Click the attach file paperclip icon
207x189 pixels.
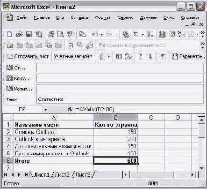tap(102, 56)
